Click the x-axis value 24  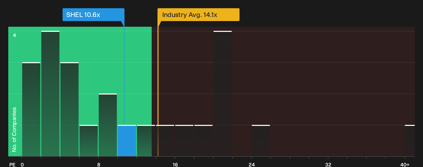click(252, 164)
